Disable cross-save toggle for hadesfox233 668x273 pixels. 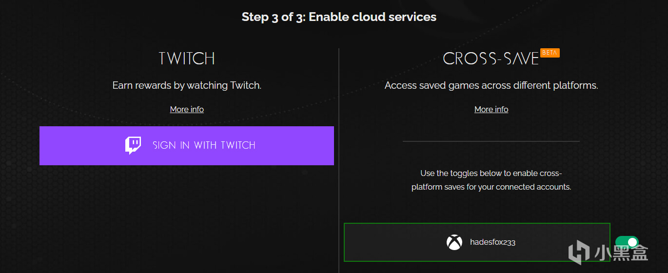coord(627,242)
